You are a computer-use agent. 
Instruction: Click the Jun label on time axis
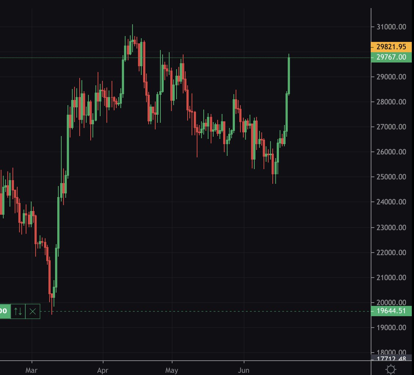(243, 370)
